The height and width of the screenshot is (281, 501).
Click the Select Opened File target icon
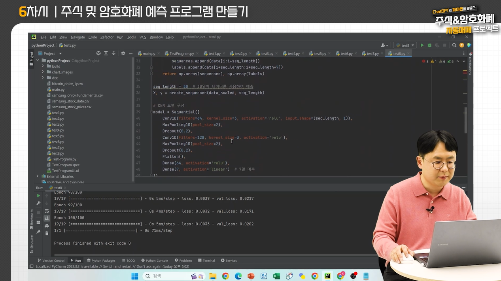[98, 53]
